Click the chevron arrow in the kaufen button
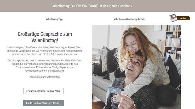 188,18
